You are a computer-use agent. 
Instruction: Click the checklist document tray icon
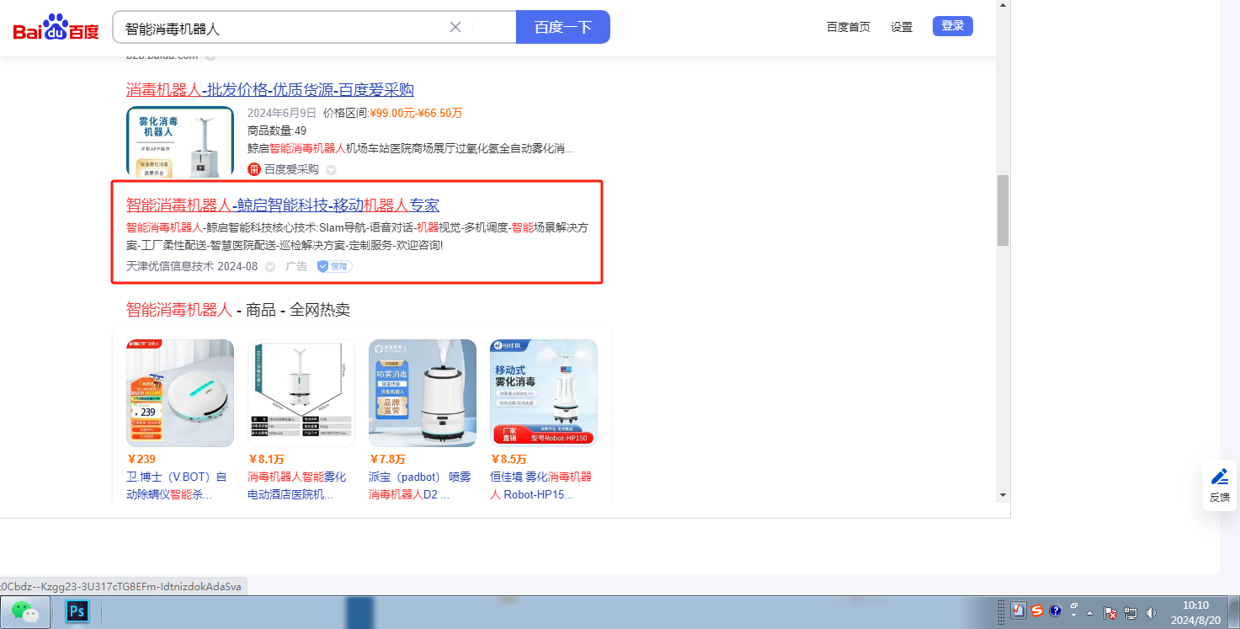pyautogui.click(x=1018, y=611)
